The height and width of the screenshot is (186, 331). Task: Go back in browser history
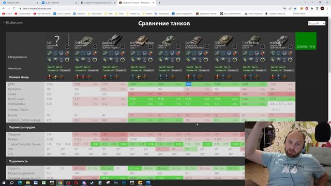click(x=4, y=8)
